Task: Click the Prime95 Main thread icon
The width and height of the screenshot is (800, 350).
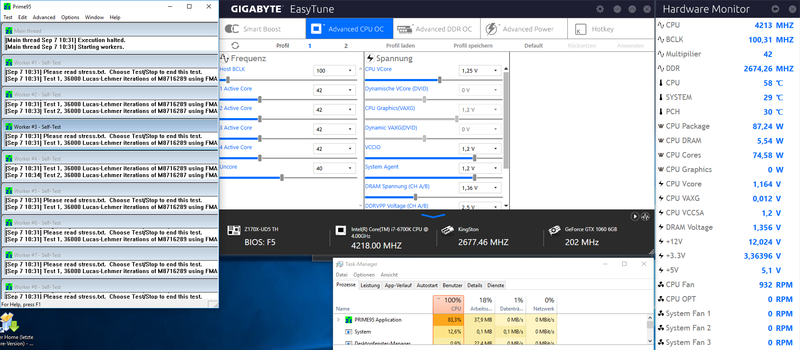Action: point(9,31)
